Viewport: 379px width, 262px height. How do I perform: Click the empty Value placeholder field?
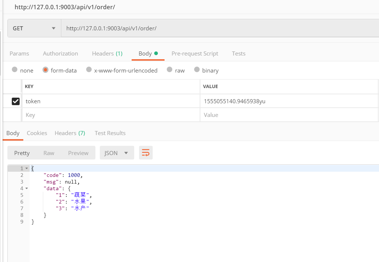pos(289,115)
